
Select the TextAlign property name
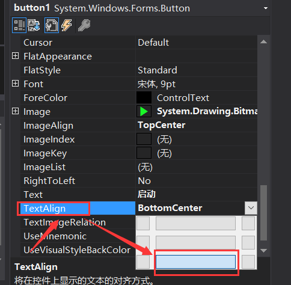[x=44, y=209]
